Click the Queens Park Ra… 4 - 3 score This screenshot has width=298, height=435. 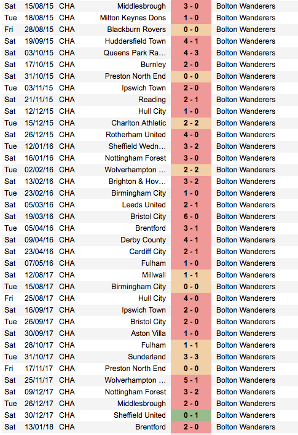click(191, 53)
